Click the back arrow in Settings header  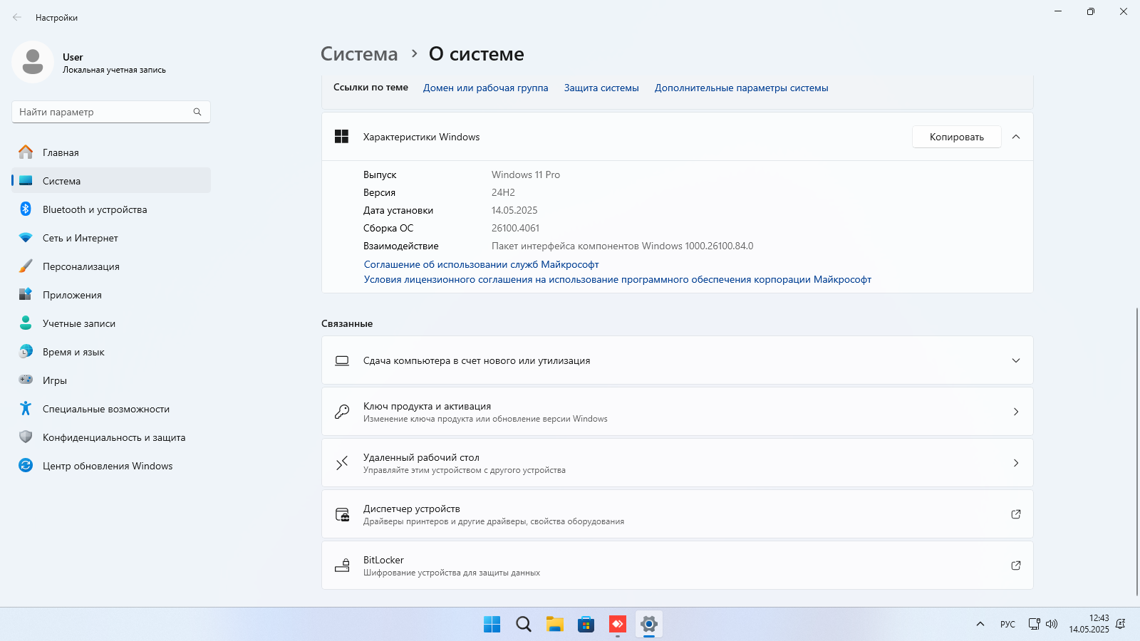pyautogui.click(x=17, y=18)
